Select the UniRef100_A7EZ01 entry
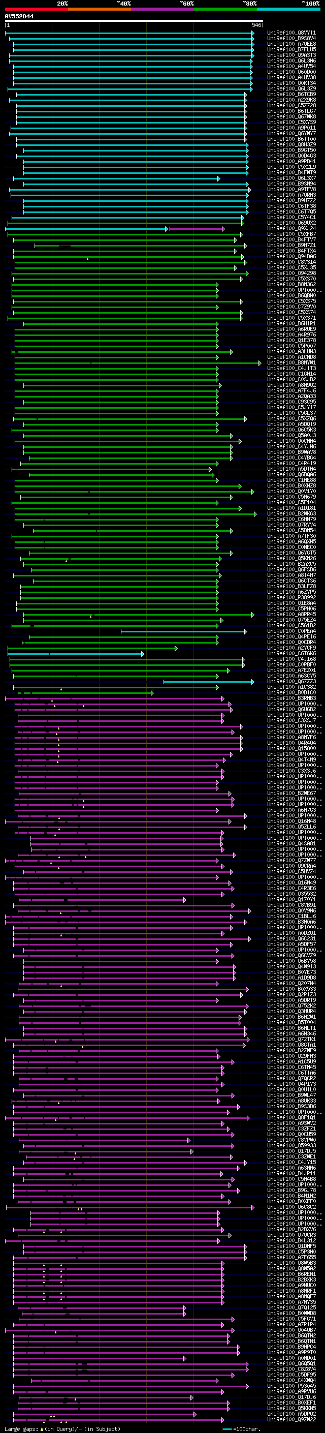 (x=291, y=670)
